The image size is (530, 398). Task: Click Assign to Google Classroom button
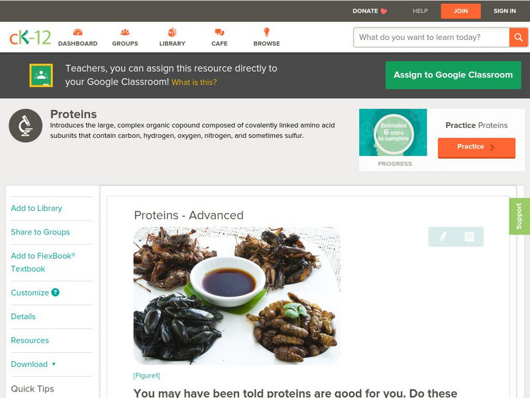pyautogui.click(x=453, y=75)
